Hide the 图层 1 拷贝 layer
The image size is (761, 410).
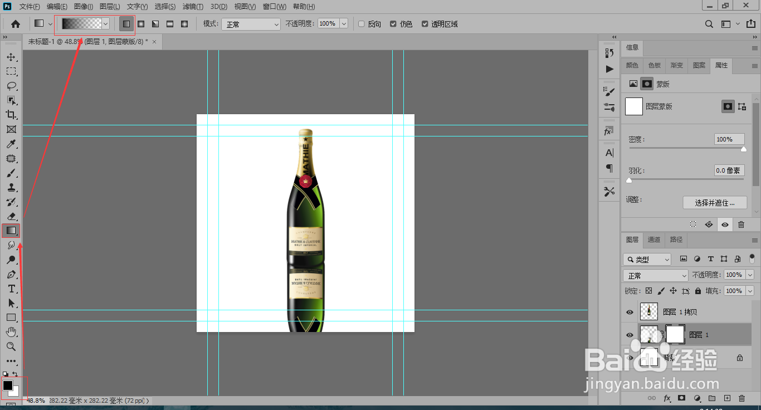point(630,313)
